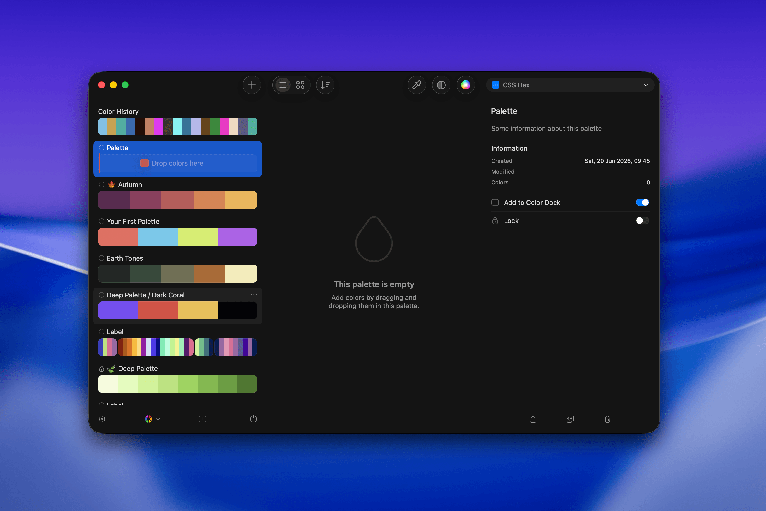Click the dock icon beside Add to Color Dock
Screen dimensions: 766x511
495,202
